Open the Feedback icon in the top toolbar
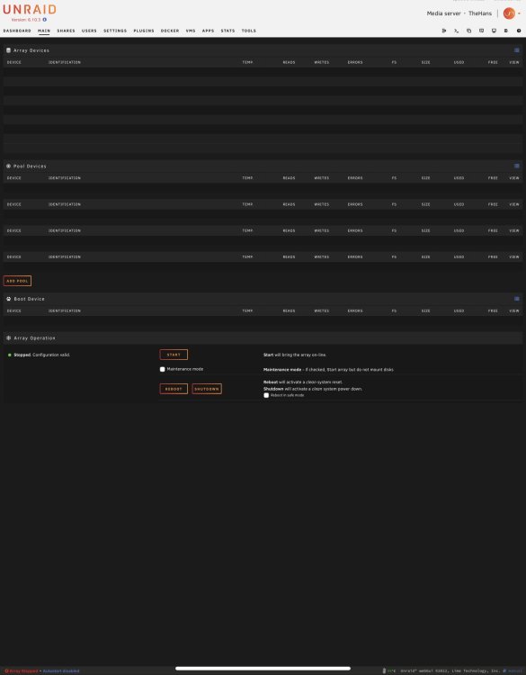The height and width of the screenshot is (675, 526). point(481,31)
